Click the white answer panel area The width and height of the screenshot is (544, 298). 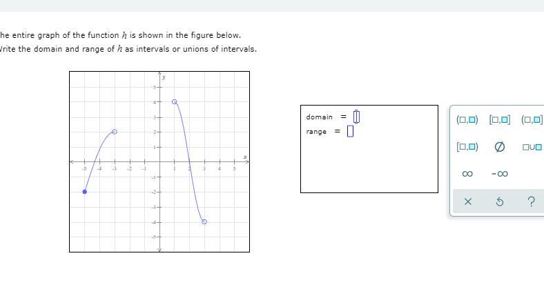(369, 166)
